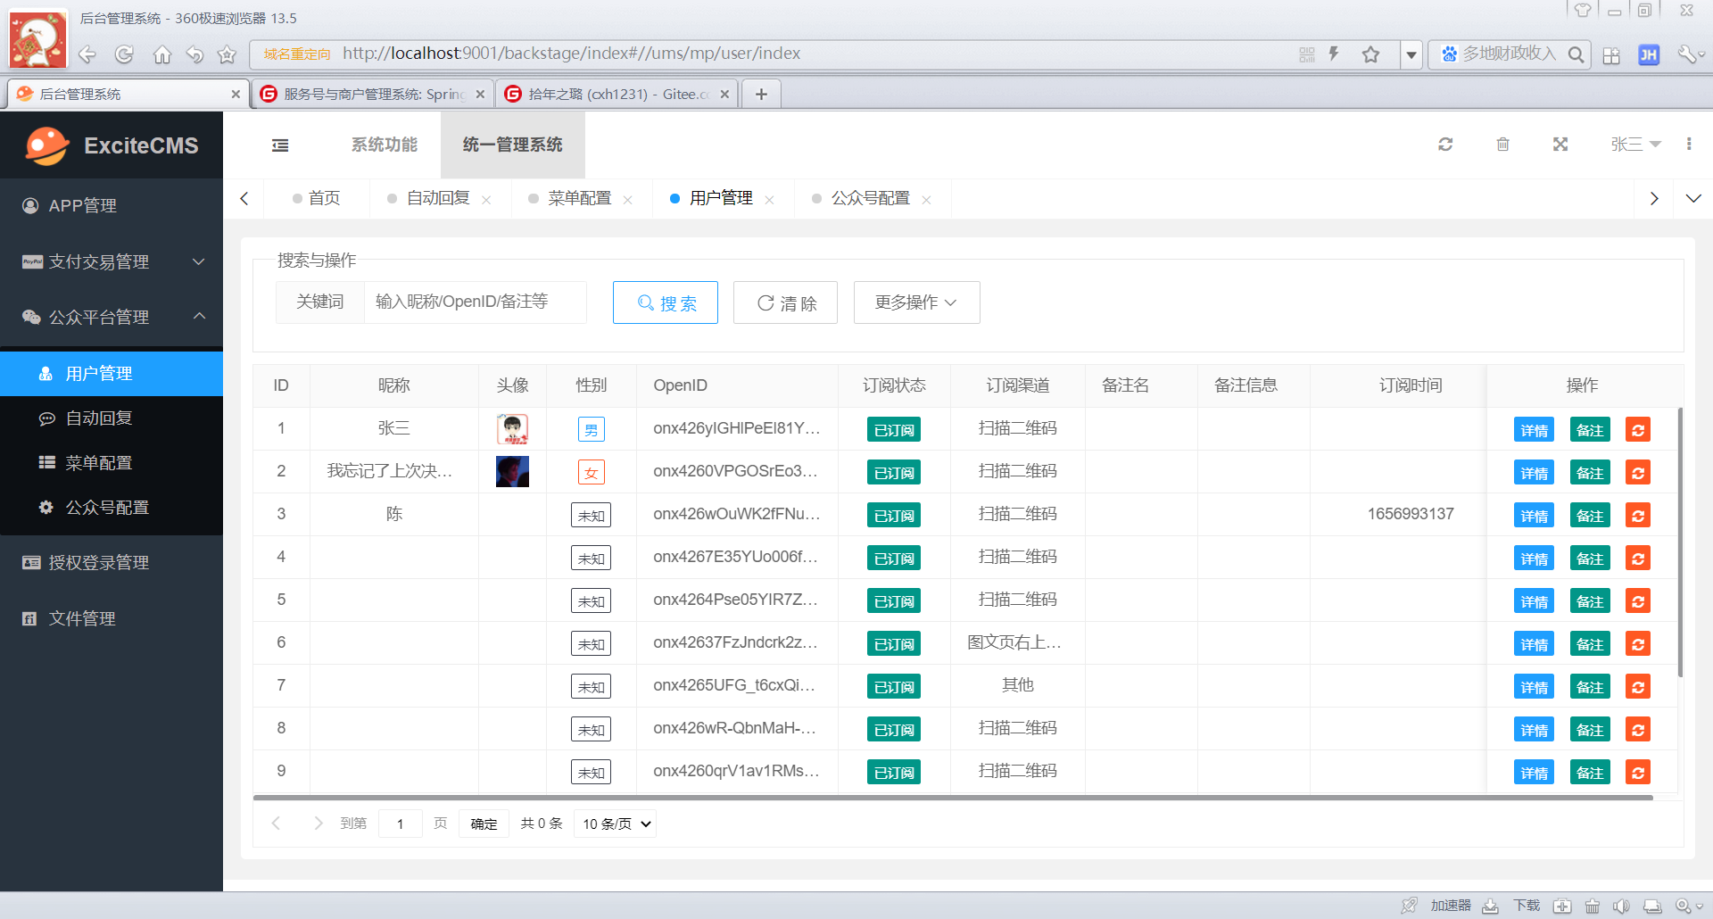Open 菜单配置 in the sidebar

(98, 462)
